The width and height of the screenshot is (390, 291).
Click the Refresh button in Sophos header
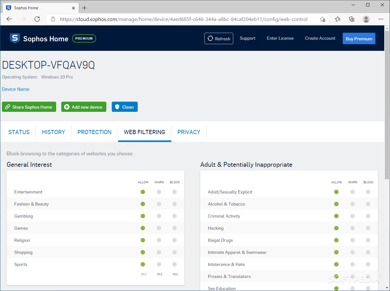pyautogui.click(x=219, y=38)
